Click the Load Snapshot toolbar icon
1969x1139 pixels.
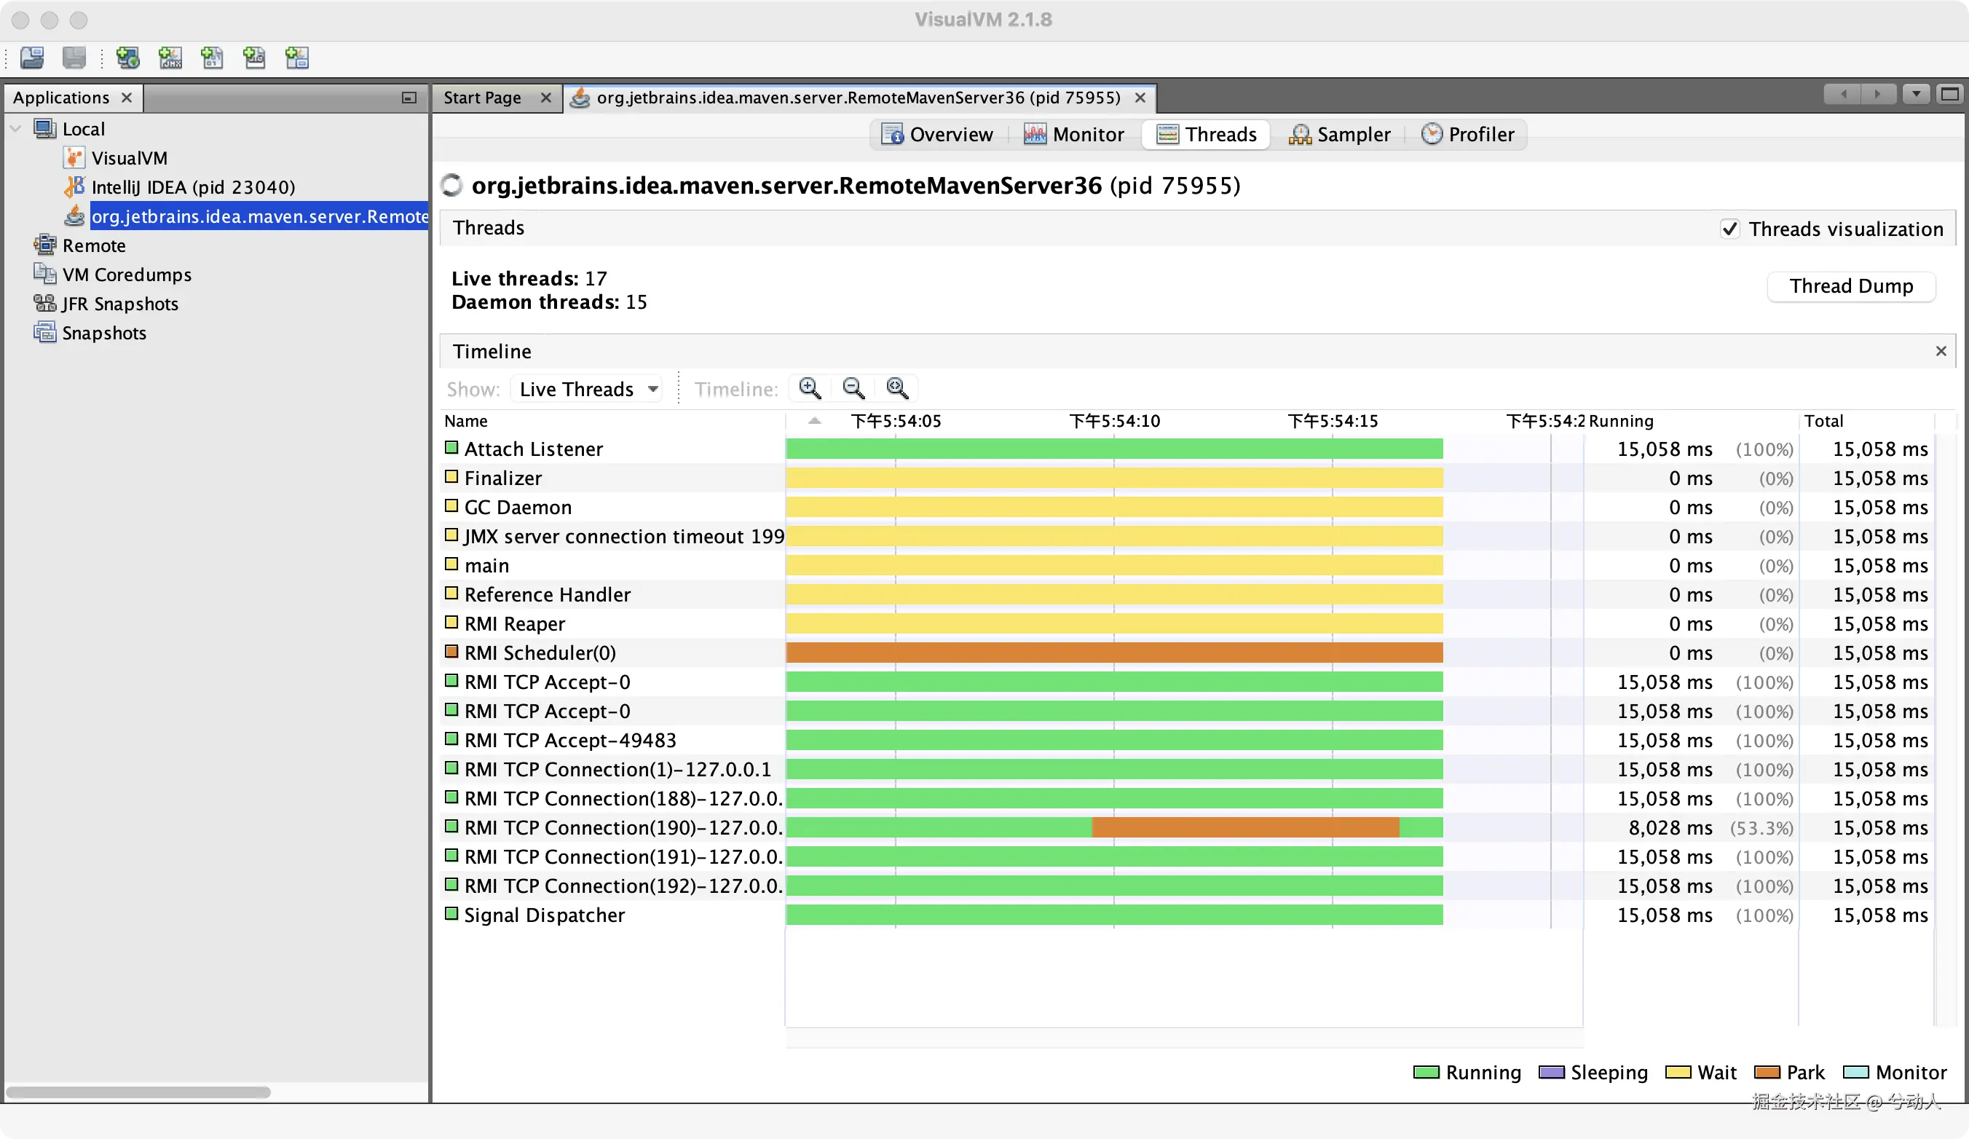[x=32, y=57]
